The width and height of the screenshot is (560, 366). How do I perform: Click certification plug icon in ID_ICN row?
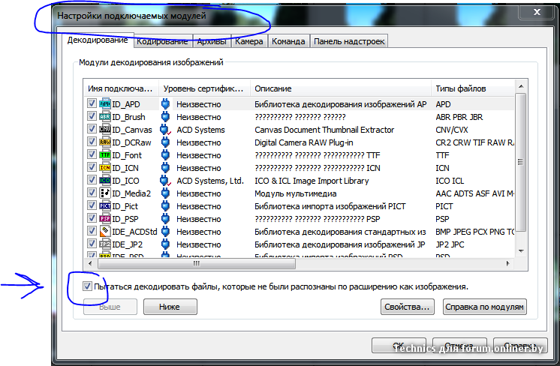(165, 168)
